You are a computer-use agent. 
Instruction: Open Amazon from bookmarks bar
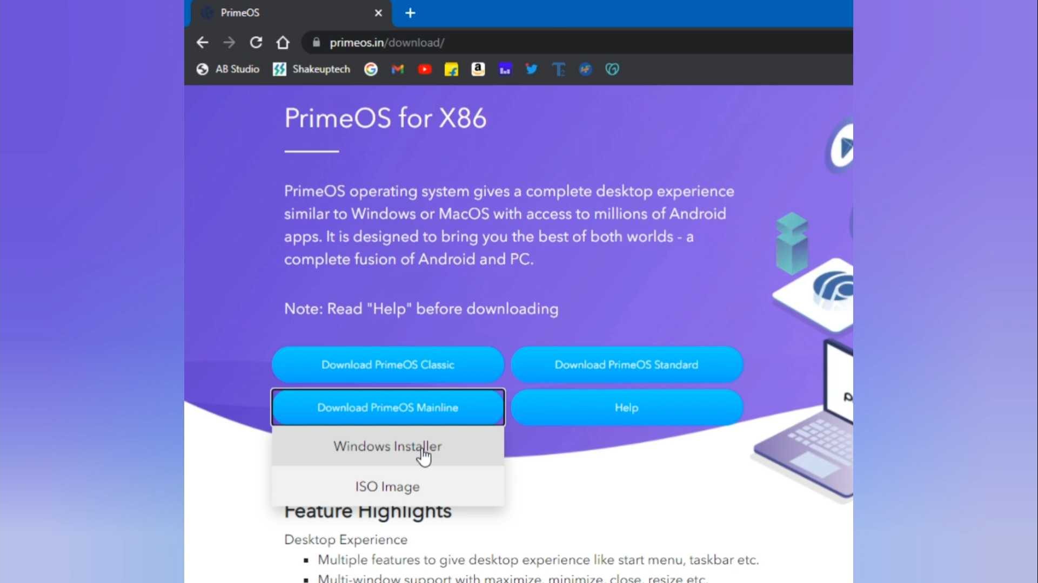tap(478, 69)
